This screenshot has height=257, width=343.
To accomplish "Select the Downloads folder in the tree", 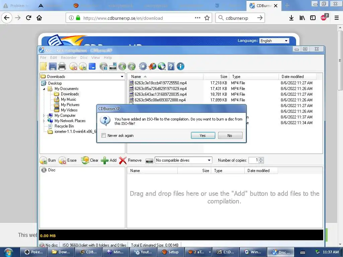I will (70, 94).
